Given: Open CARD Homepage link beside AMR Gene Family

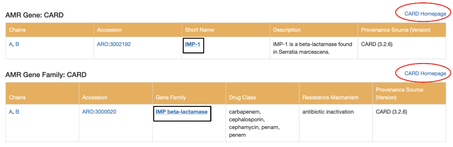Looking at the screenshot, I should (x=425, y=73).
